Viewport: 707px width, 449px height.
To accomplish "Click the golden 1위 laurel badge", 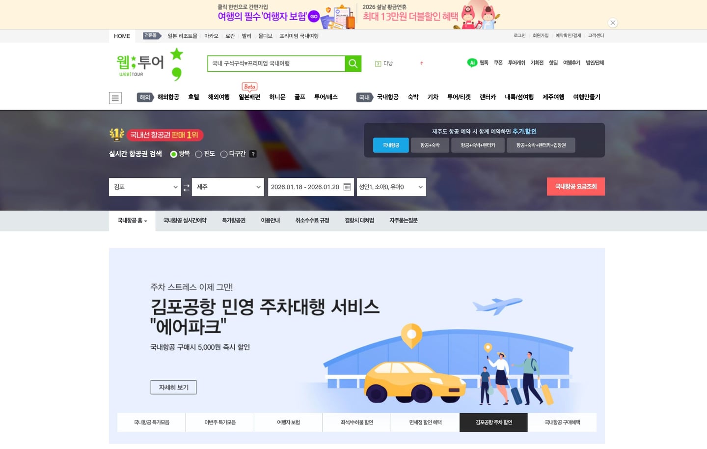I will (116, 134).
